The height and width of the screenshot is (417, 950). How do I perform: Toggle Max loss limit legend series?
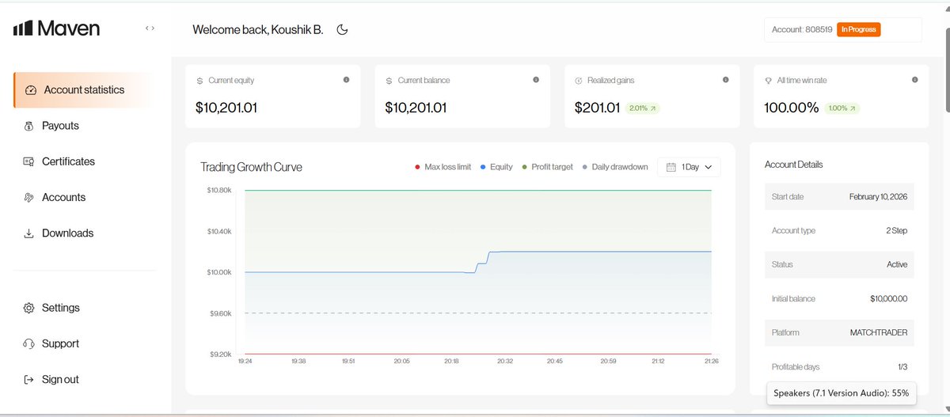tap(443, 167)
